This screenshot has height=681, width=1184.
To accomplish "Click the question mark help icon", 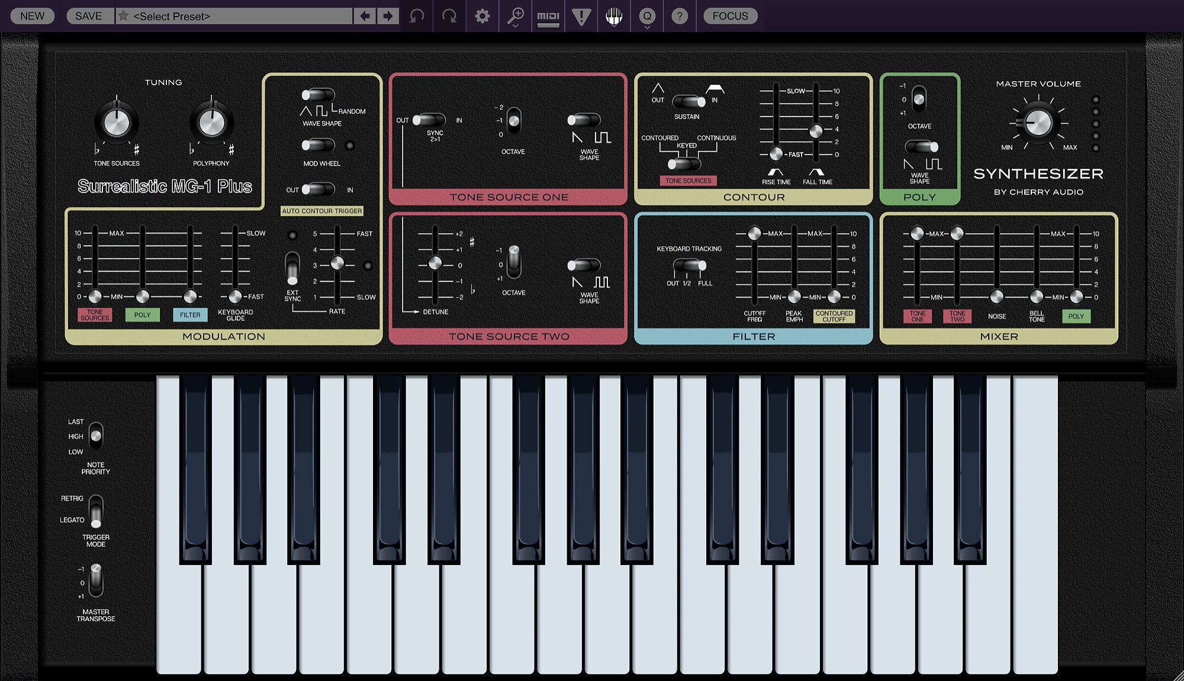I will 680,16.
